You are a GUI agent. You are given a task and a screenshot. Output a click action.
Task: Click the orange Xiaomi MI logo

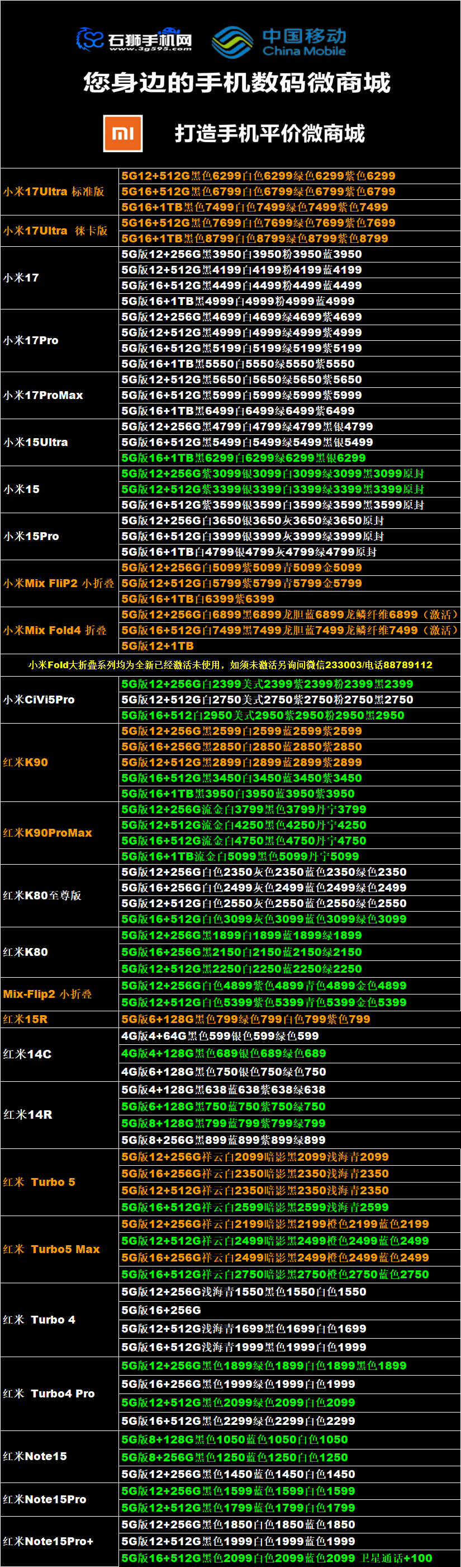pyautogui.click(x=123, y=133)
